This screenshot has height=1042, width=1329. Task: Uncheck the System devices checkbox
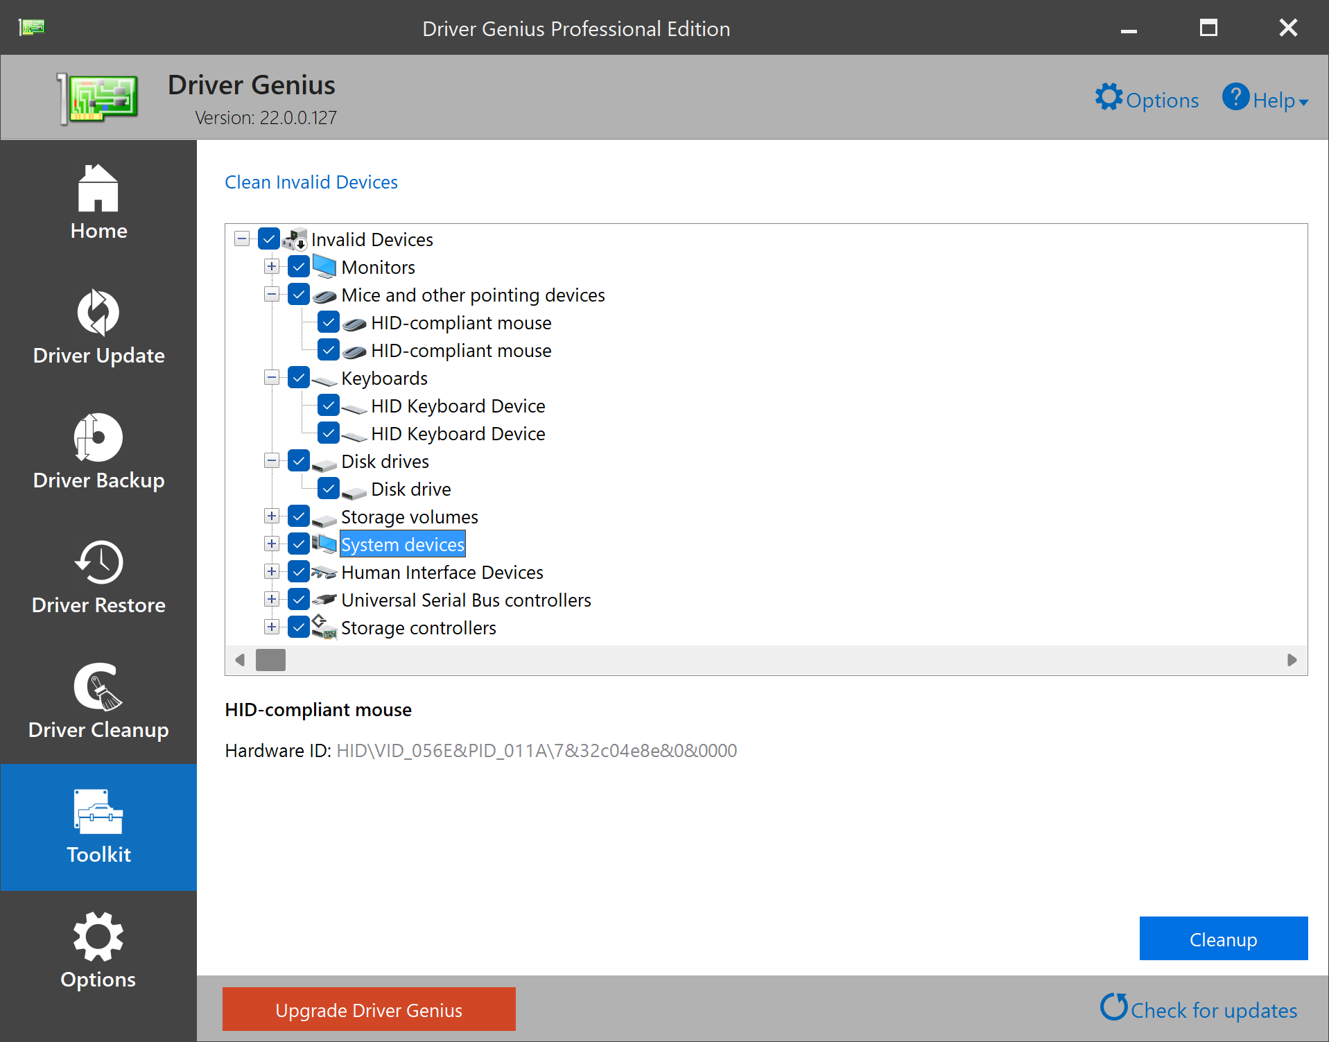298,544
